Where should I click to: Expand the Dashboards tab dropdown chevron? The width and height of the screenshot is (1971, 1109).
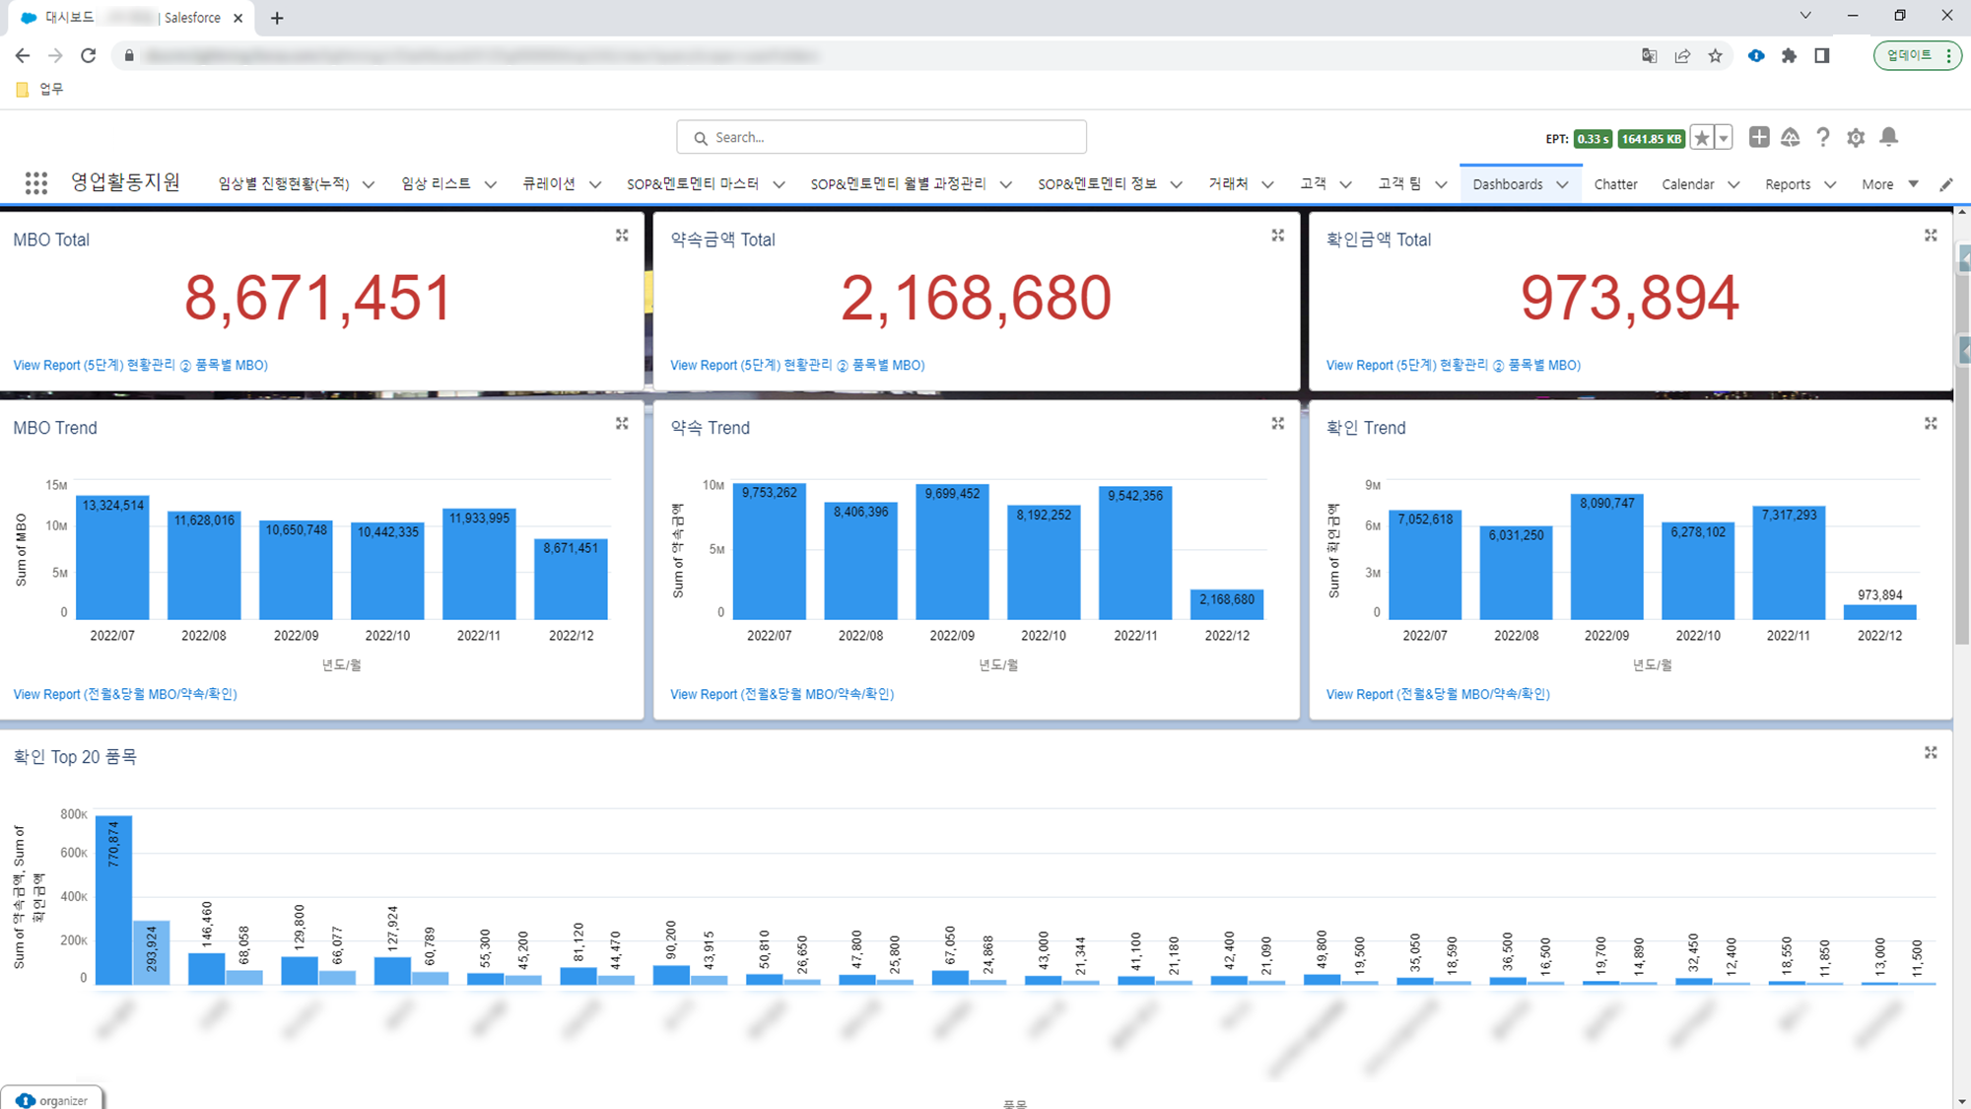tap(1562, 184)
